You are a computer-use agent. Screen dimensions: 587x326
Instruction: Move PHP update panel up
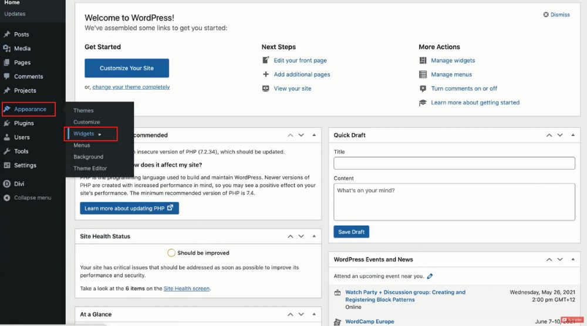[x=290, y=135]
